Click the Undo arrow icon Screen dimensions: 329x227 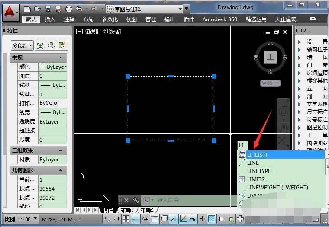point(79,9)
